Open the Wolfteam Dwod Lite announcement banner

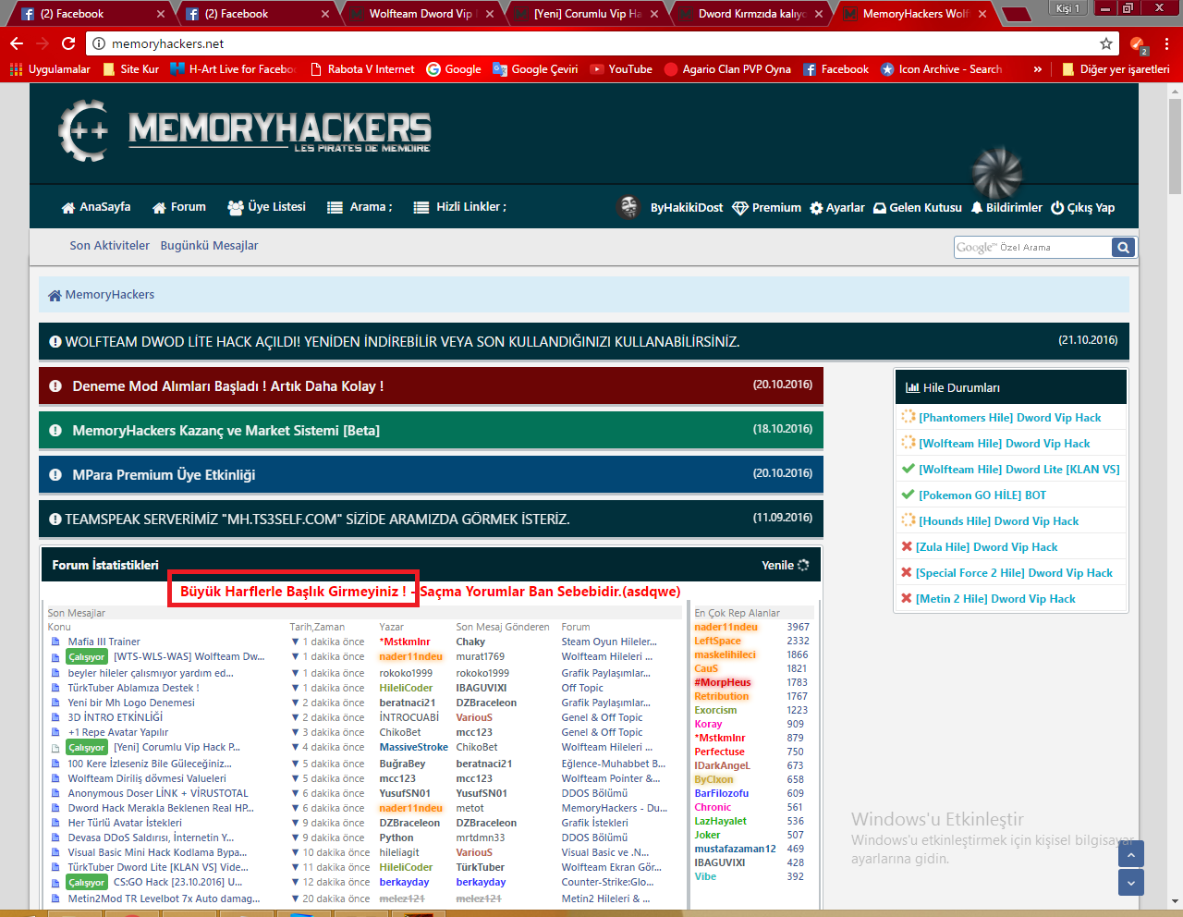pos(584,342)
